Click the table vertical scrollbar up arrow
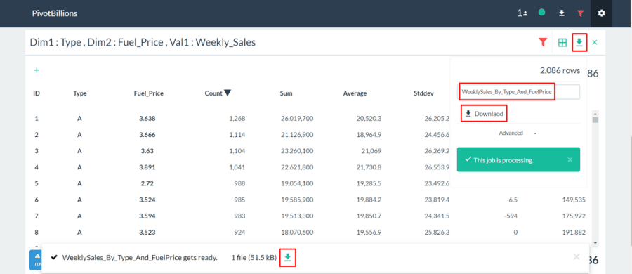 (x=595, y=113)
